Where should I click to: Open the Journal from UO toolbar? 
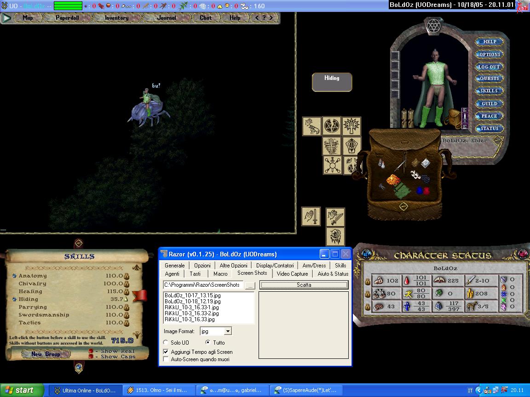pos(167,18)
